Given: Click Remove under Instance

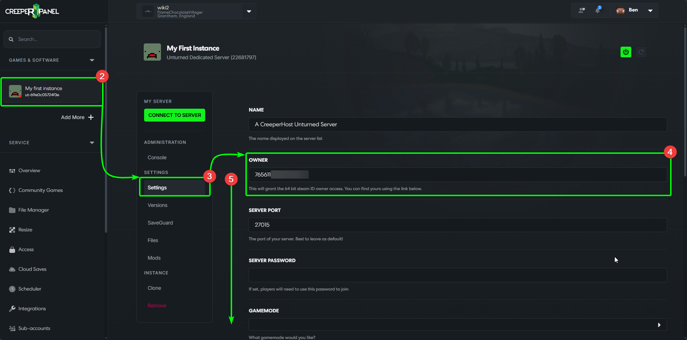Looking at the screenshot, I should coord(157,306).
